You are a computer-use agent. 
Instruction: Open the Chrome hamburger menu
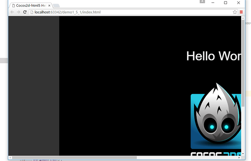241,12
